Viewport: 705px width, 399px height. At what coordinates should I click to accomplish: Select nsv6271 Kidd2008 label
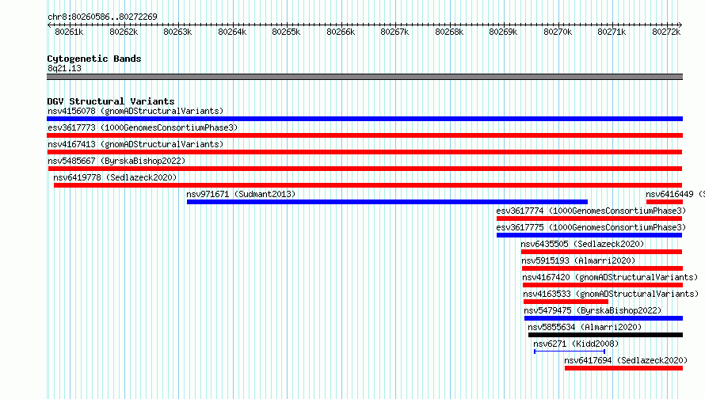tap(576, 344)
